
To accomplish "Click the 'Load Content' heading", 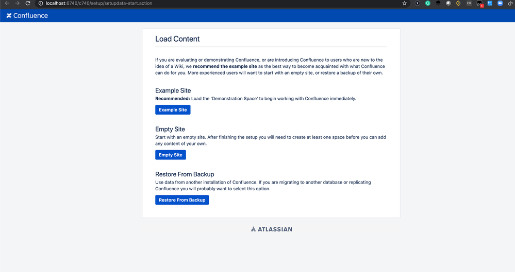I will point(177,39).
